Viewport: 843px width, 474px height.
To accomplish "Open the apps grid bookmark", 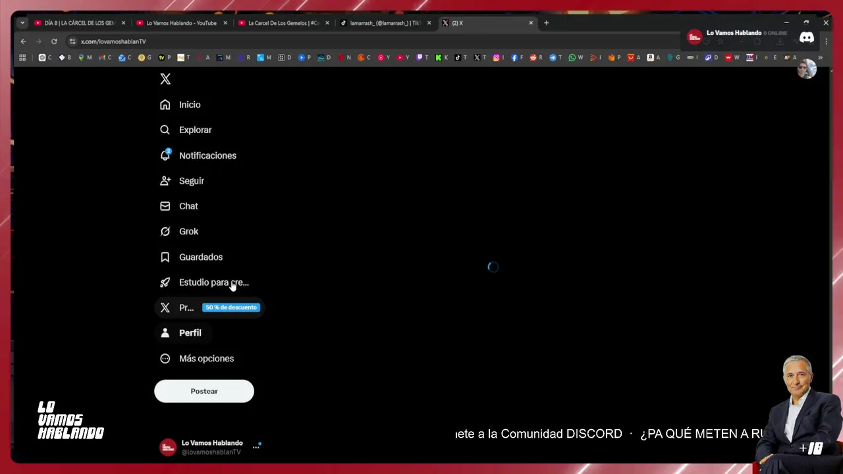I will coord(22,58).
